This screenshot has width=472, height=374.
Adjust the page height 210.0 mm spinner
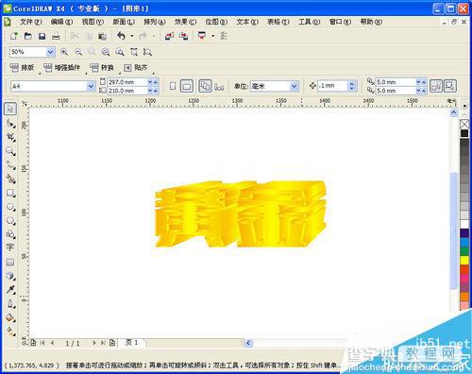153,91
